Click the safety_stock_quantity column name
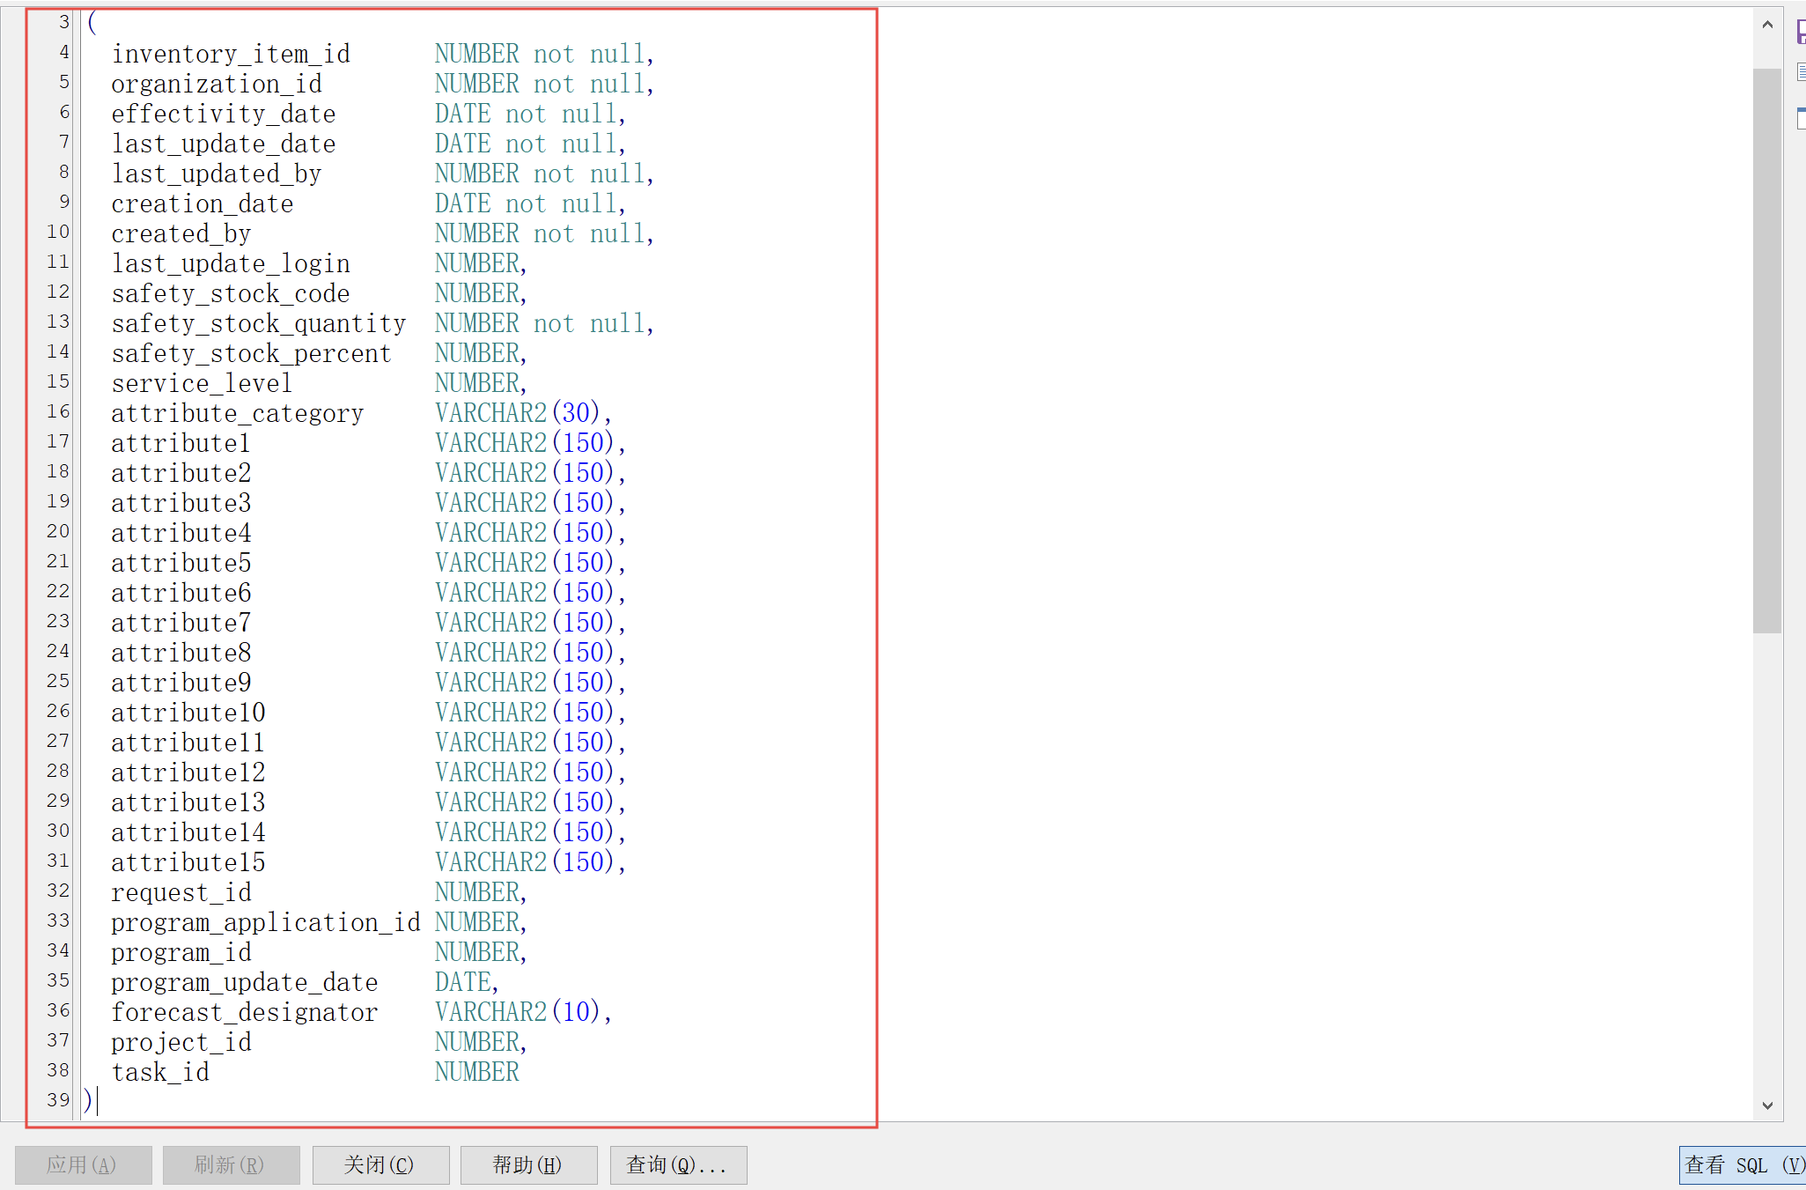1806x1190 pixels. [258, 324]
